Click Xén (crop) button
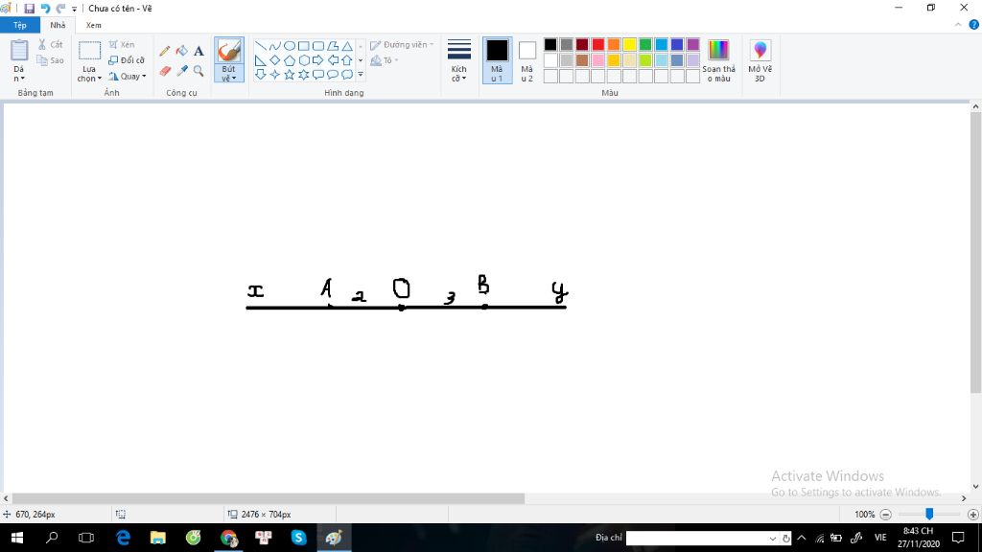This screenshot has width=982, height=552. point(122,44)
